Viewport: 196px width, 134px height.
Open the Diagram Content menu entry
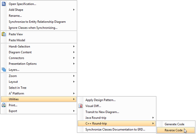point(39,52)
